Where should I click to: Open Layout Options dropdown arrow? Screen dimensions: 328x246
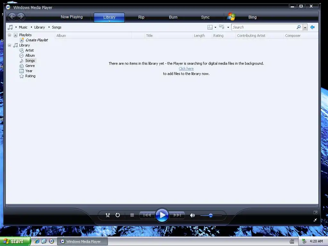tap(215, 28)
